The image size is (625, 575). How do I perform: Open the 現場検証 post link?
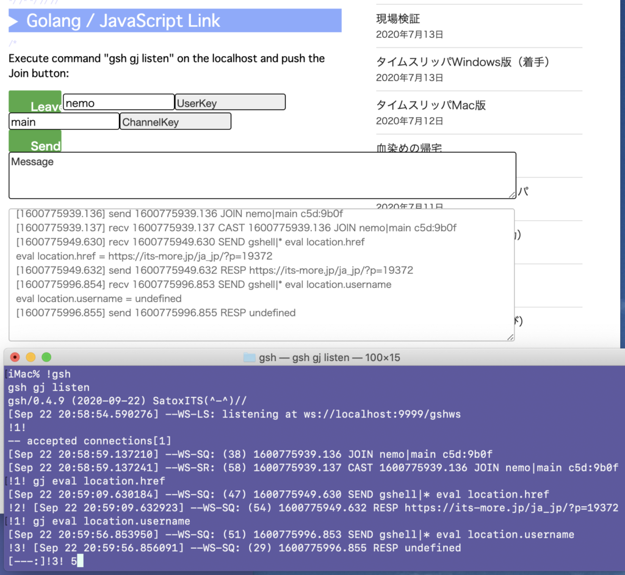coord(398,19)
